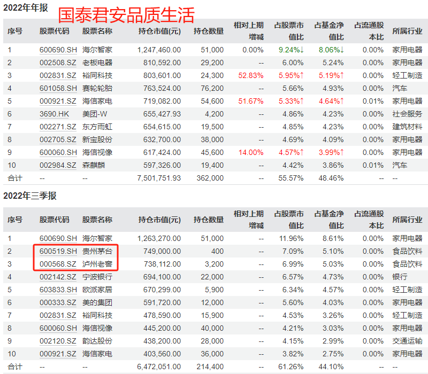Click market value 749,000.00
428x374 pixels.
click(x=162, y=251)
